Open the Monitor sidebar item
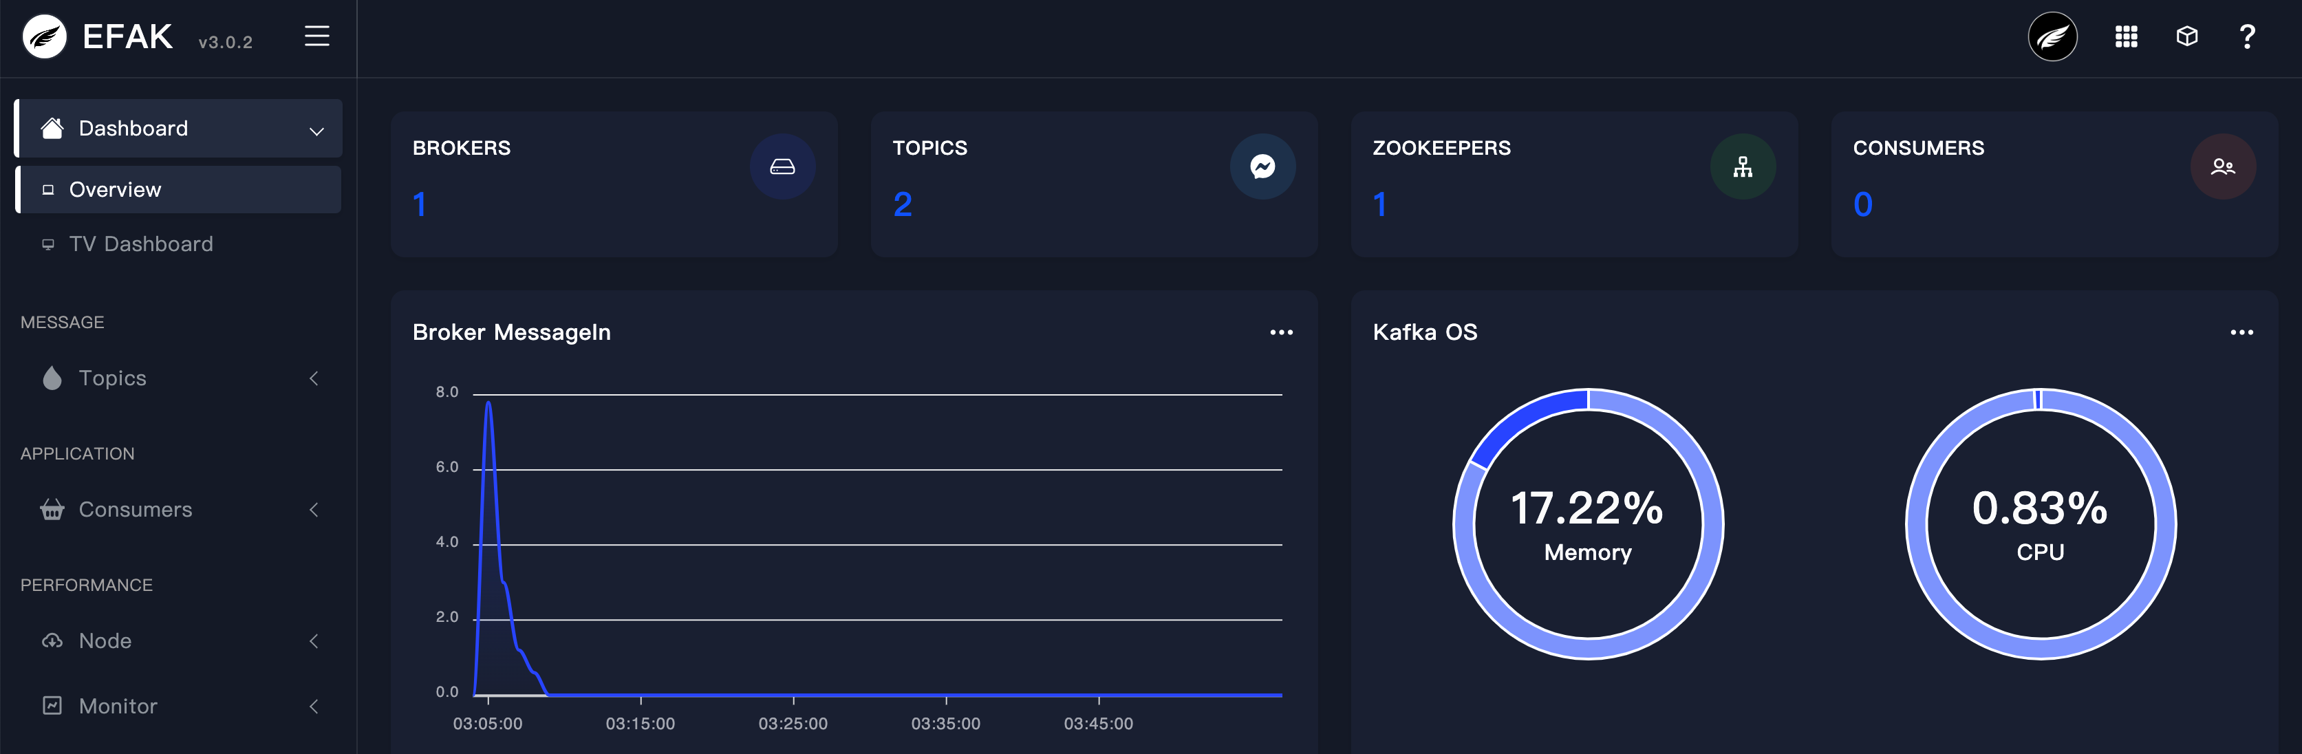Image resolution: width=2302 pixels, height=754 pixels. pos(117,707)
